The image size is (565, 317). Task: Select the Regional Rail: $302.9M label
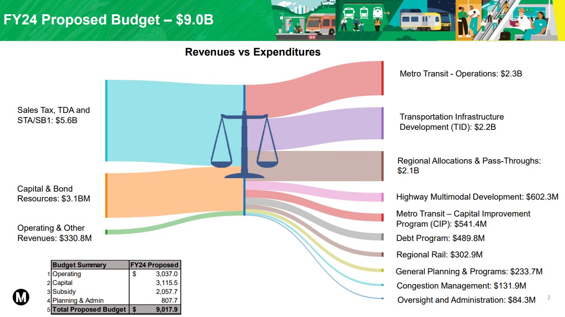pos(439,255)
